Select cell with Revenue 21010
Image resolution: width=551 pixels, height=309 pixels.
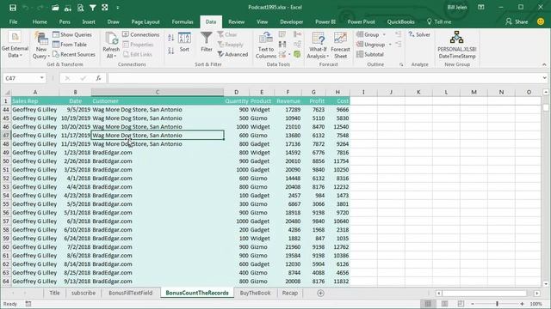(288, 126)
